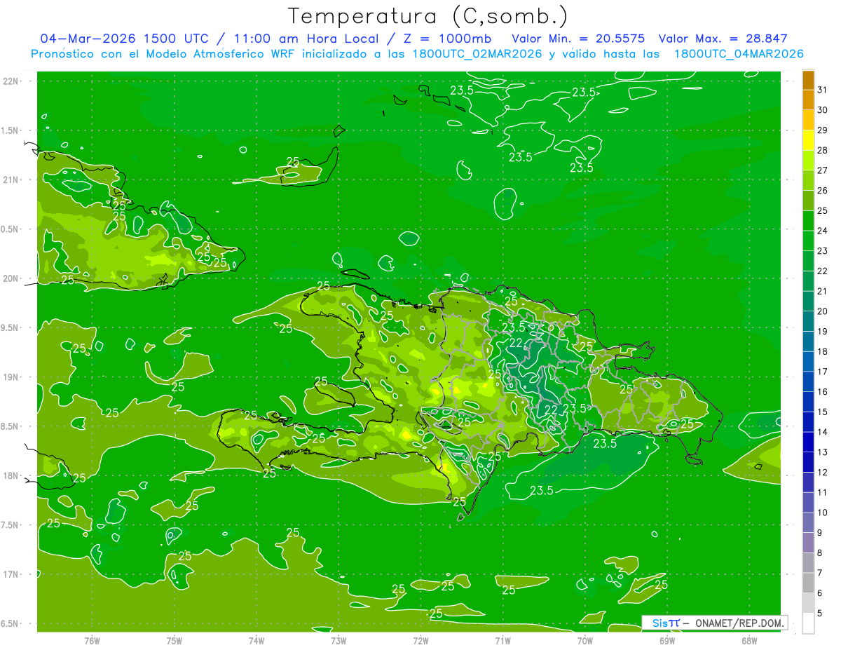The width and height of the screenshot is (841, 650).
Task: Click the legend value '28'
Action: tap(822, 150)
